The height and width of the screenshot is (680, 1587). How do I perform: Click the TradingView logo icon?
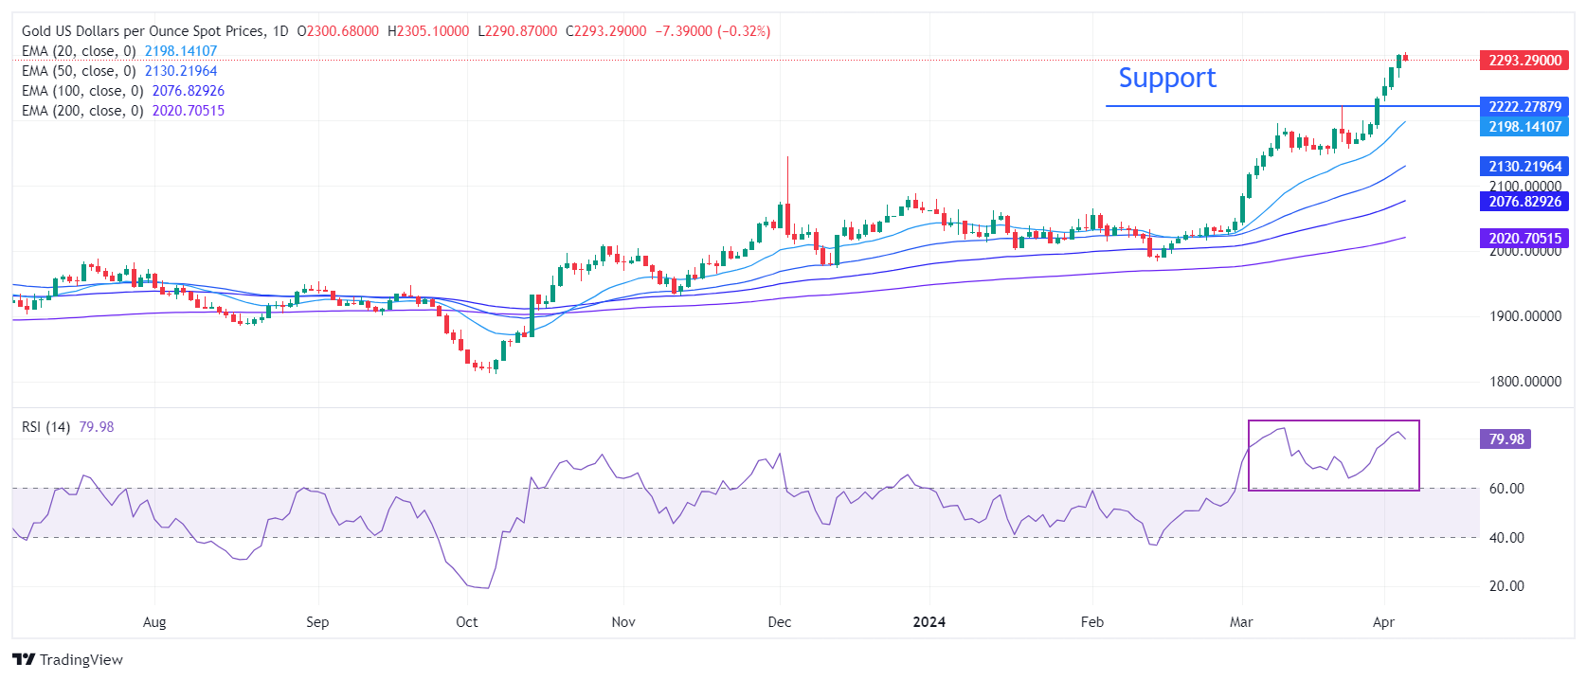pyautogui.click(x=24, y=659)
